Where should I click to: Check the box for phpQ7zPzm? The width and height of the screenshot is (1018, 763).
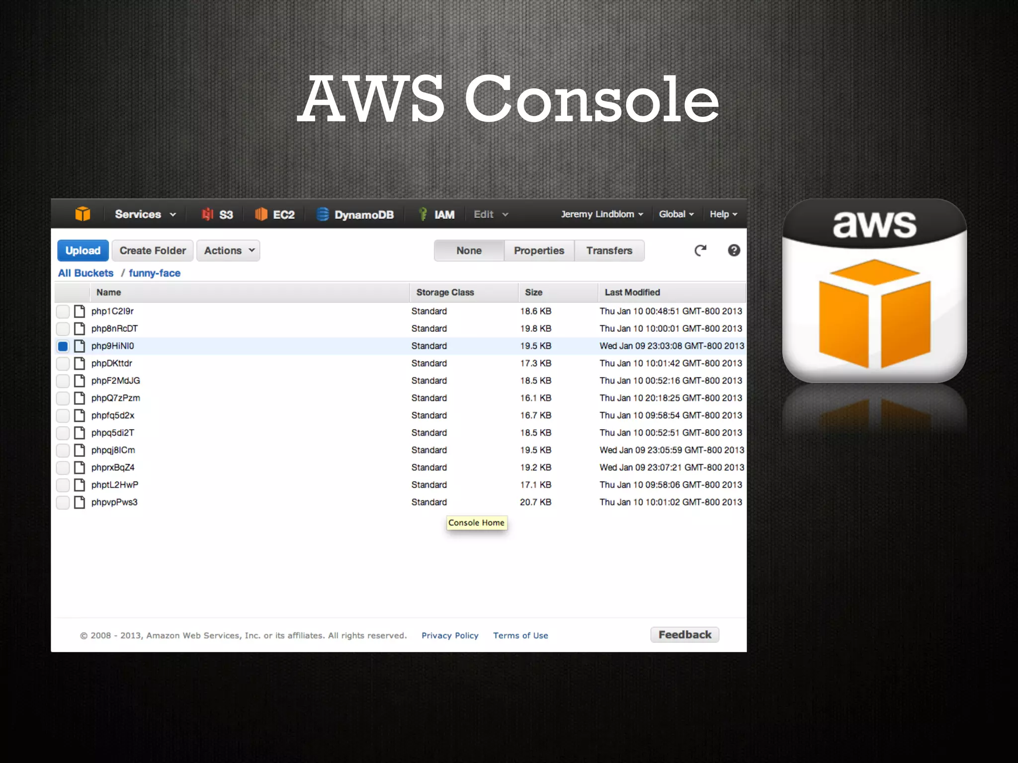point(63,398)
